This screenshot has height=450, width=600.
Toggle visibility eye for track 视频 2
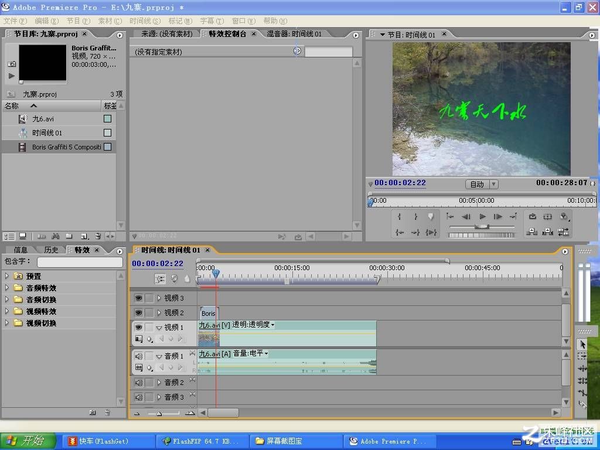point(138,313)
